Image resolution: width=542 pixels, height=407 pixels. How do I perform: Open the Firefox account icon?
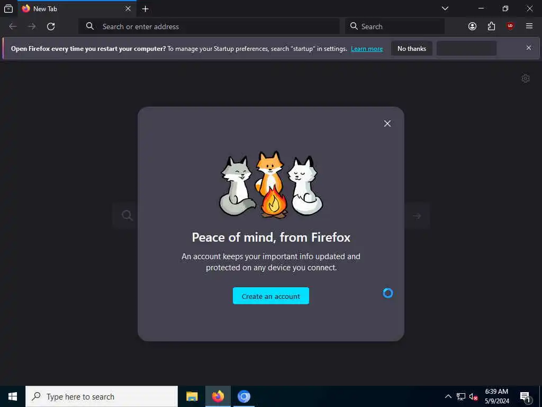[472, 26]
